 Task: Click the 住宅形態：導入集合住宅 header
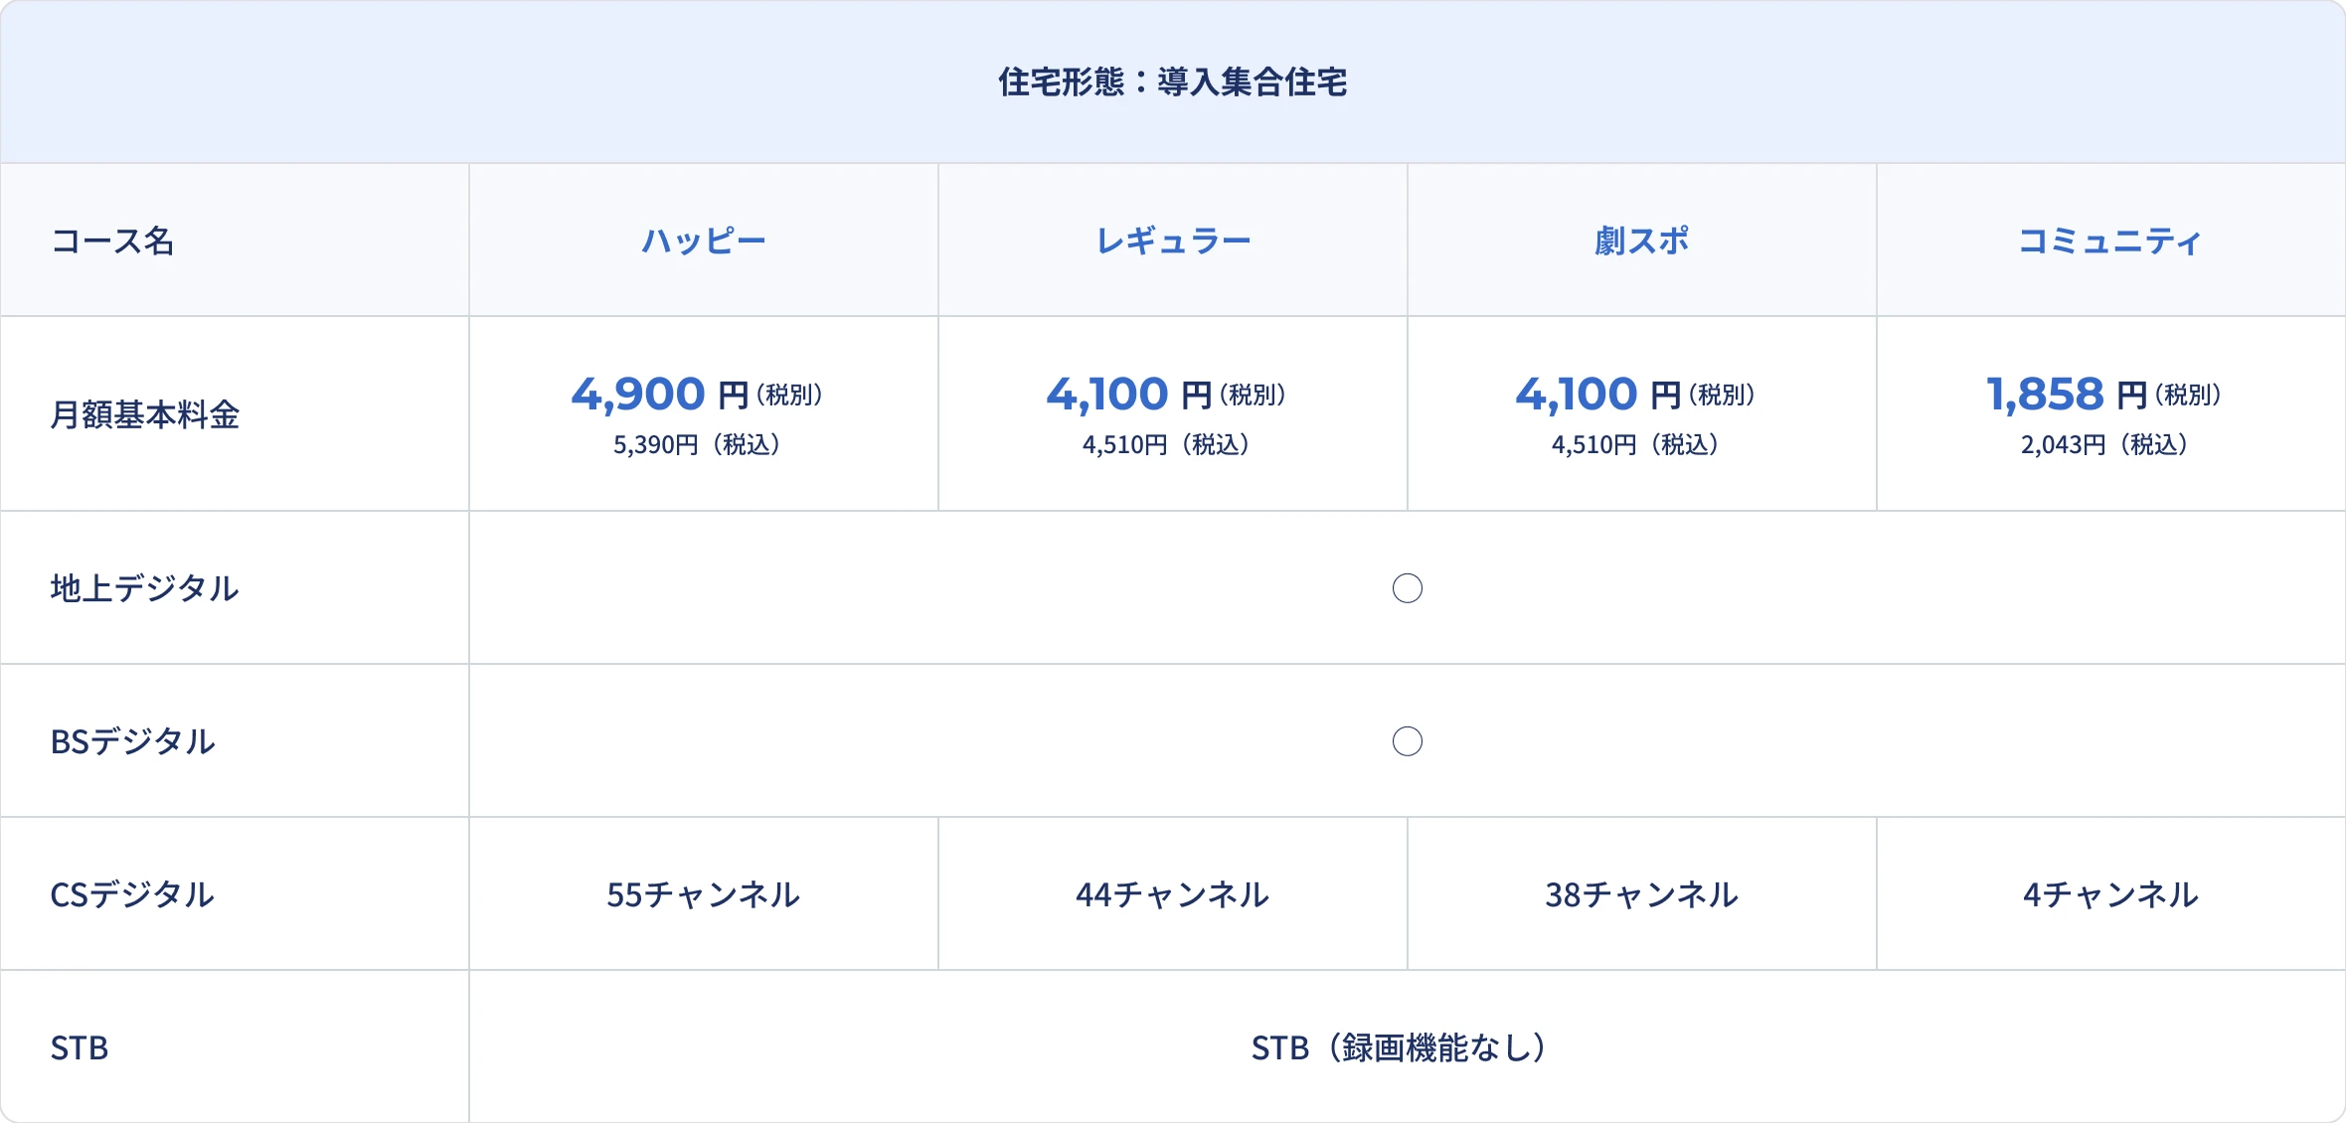1173,81
